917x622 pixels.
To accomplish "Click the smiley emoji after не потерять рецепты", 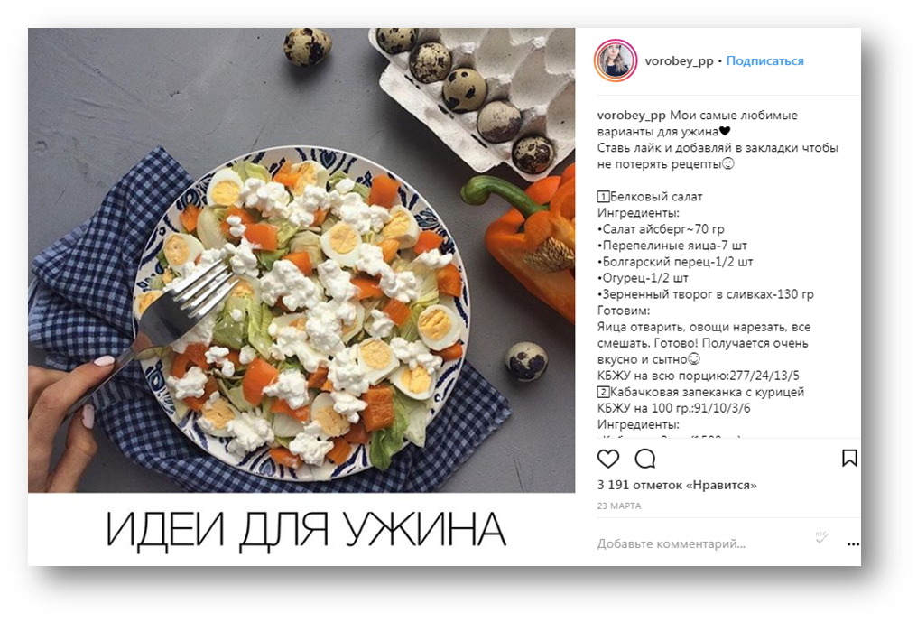I will (x=728, y=163).
